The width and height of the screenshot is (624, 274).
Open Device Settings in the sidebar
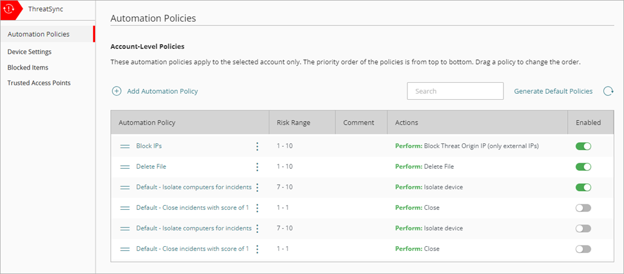(x=29, y=52)
